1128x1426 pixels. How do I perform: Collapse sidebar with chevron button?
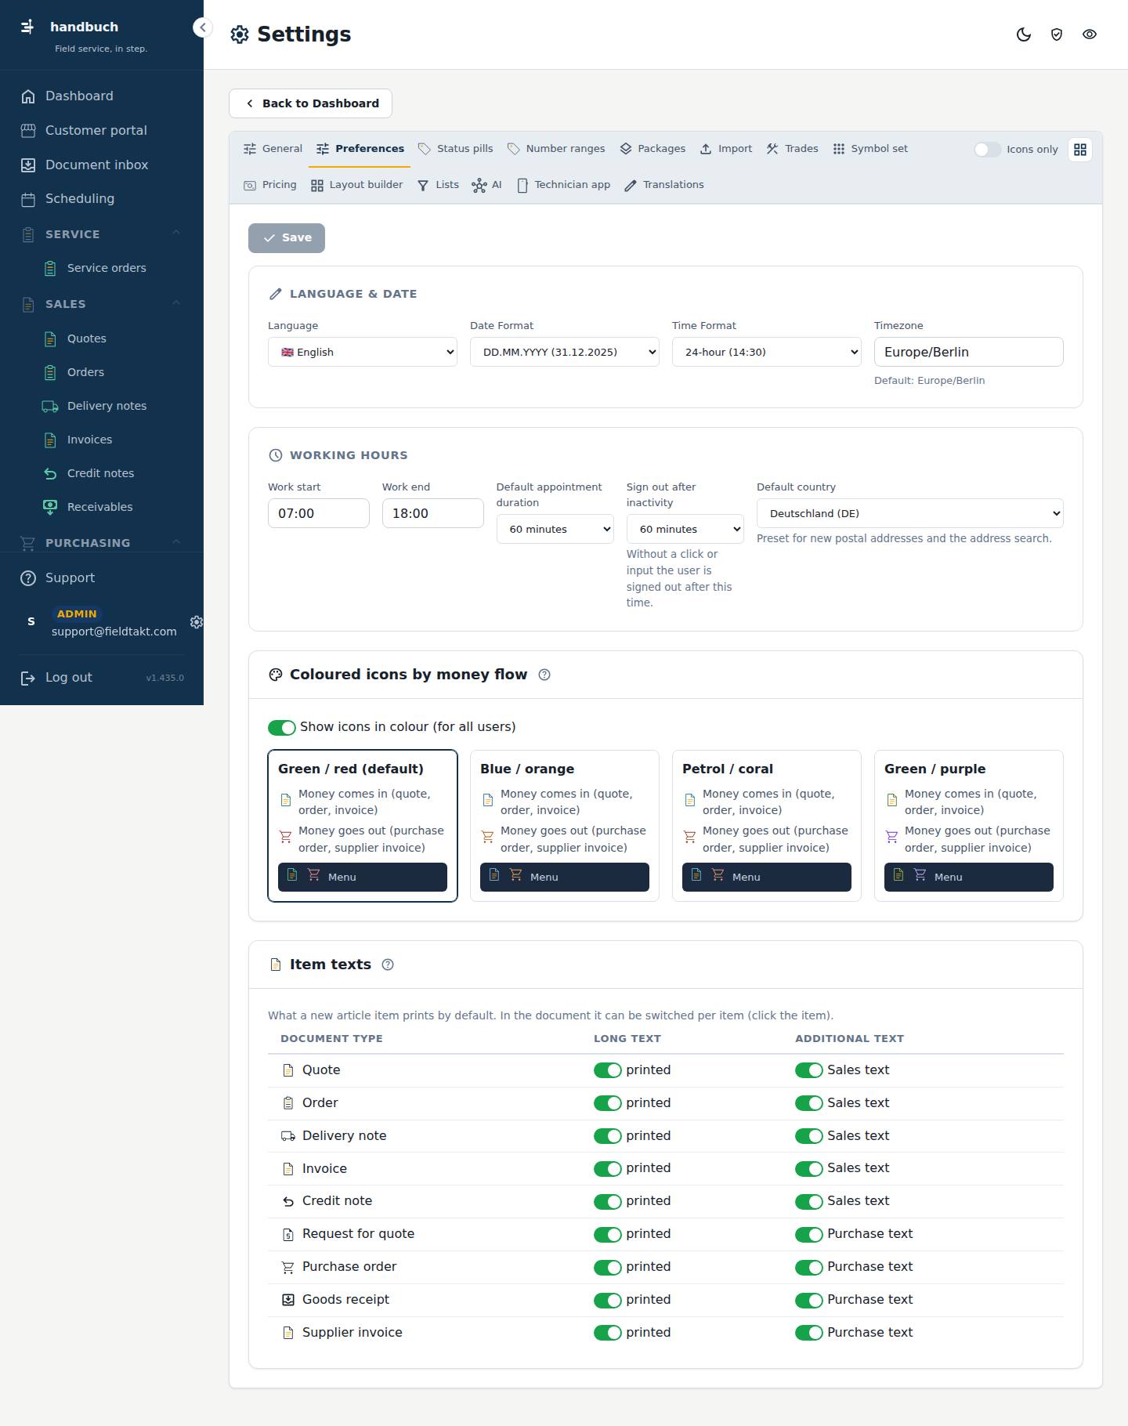[x=203, y=27]
